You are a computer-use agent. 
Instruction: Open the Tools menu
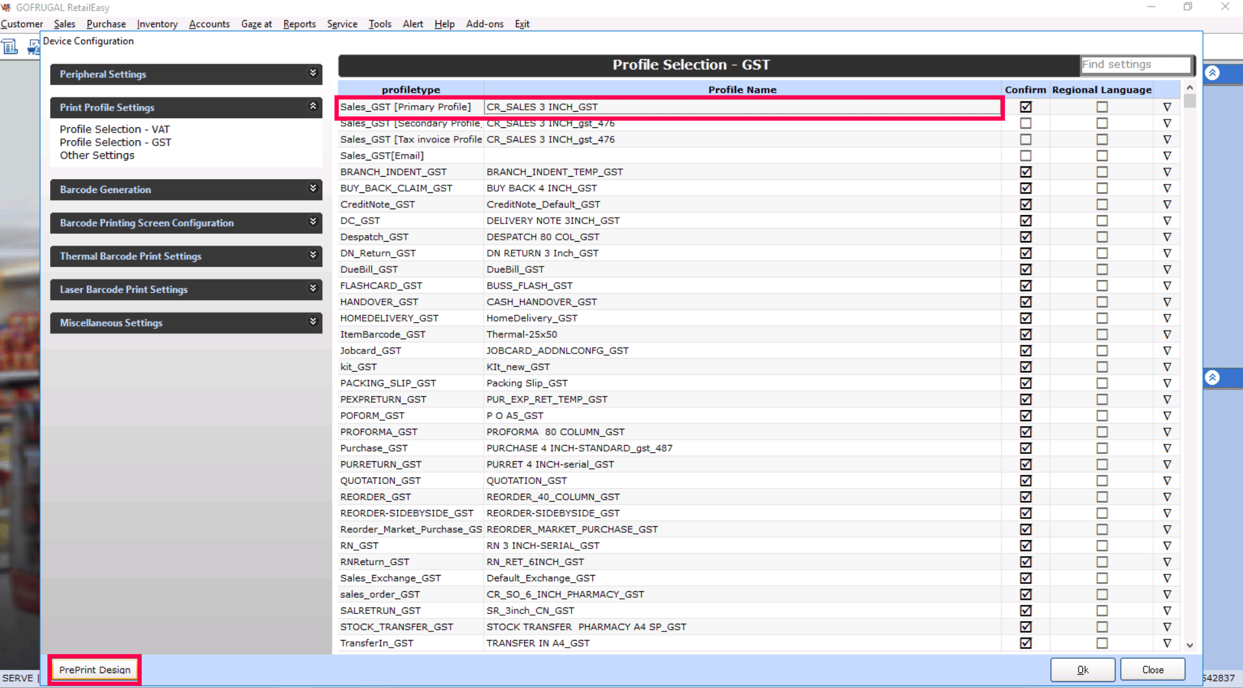pos(380,24)
